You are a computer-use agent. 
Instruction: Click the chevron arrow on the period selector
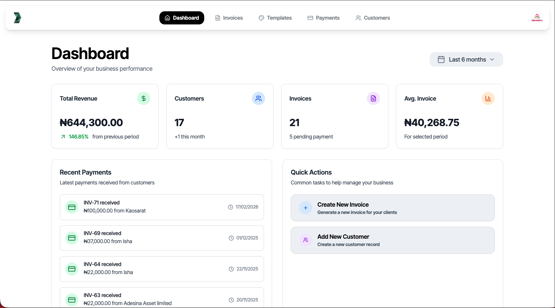click(492, 59)
